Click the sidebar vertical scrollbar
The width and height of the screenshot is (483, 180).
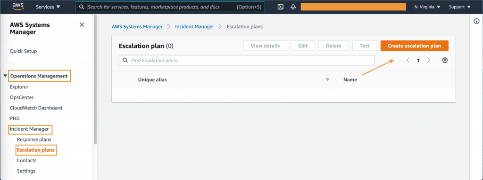[x=95, y=80]
